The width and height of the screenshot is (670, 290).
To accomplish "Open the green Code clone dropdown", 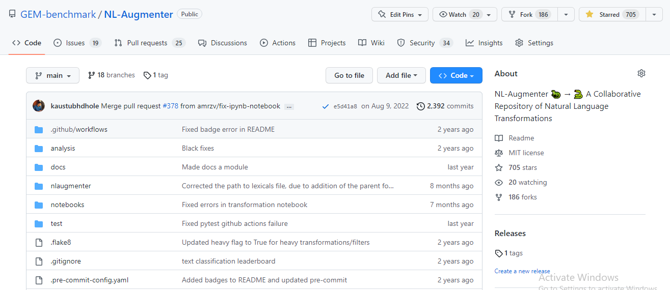I will (x=456, y=75).
